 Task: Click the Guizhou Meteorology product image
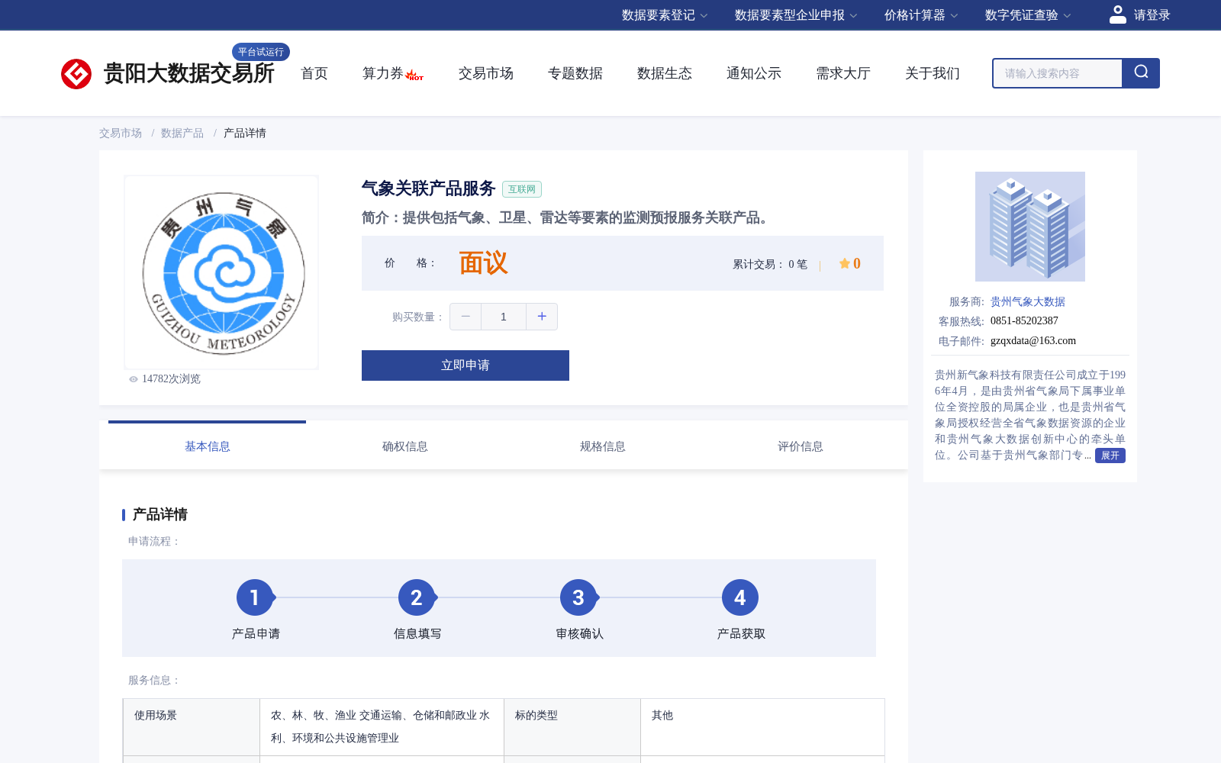click(x=221, y=272)
